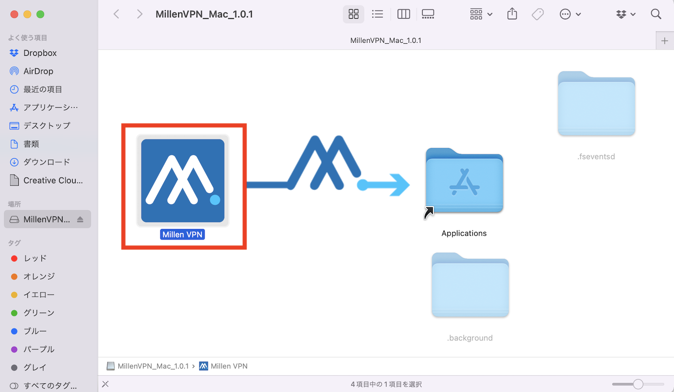Screen dimensions: 674x392
Task: Select the .fseventsd folder icon
Action: pos(596,104)
